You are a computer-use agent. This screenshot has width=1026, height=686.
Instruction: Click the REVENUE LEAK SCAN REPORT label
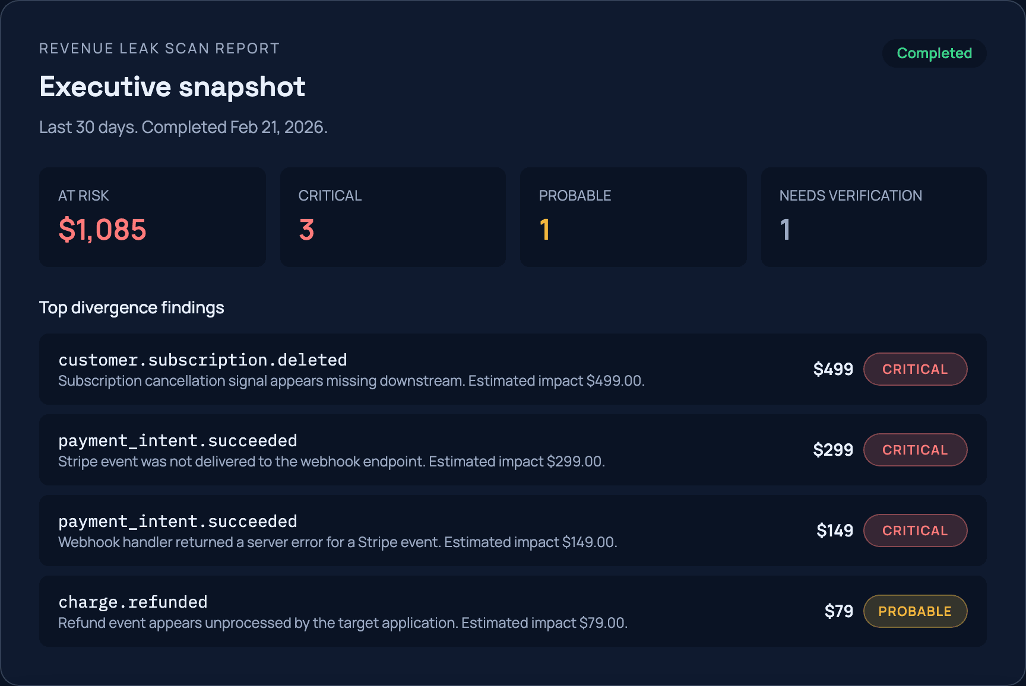159,48
